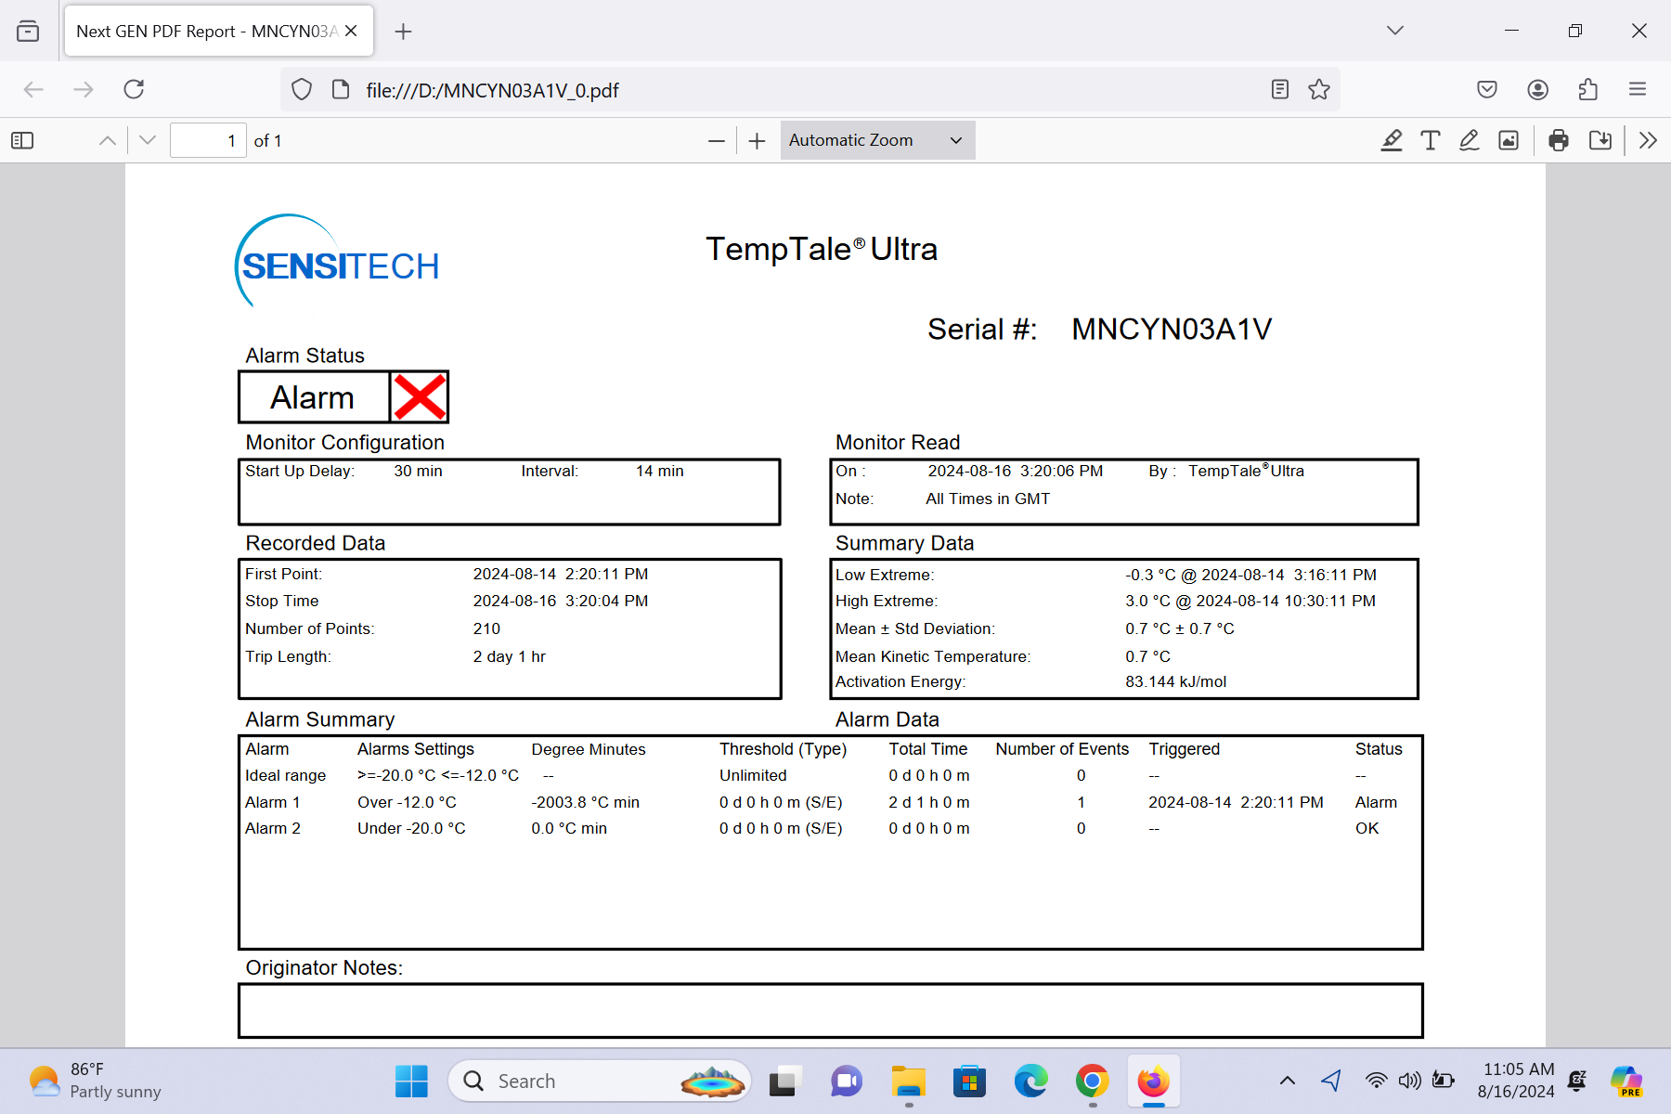List all tabs dropdown
Image resolution: width=1671 pixels, height=1114 pixels.
pyautogui.click(x=1394, y=31)
